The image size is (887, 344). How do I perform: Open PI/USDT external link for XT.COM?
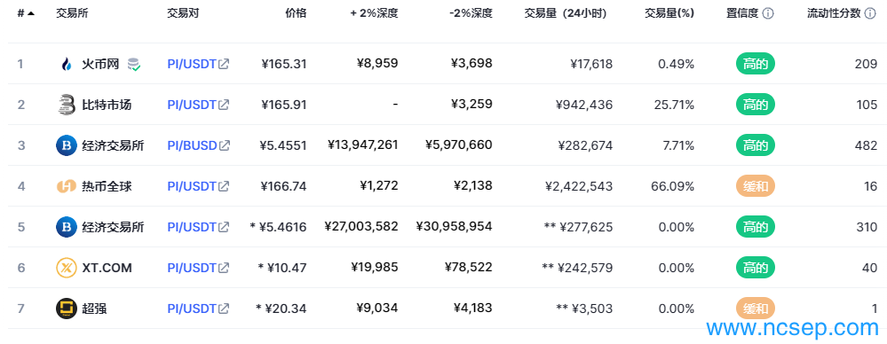tap(198, 268)
